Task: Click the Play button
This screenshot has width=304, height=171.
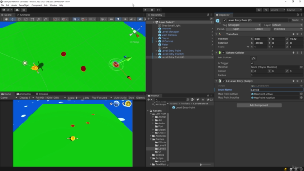Action: (145, 10)
